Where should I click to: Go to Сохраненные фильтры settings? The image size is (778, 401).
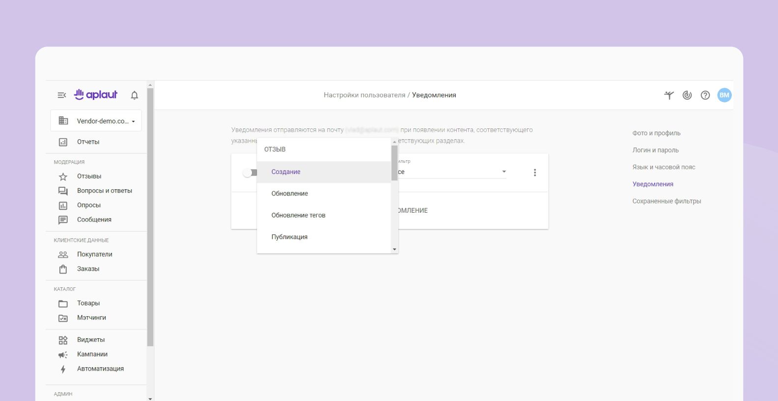(x=667, y=201)
